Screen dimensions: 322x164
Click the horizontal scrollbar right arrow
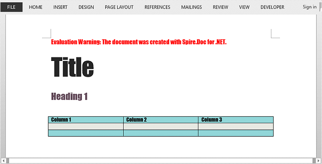click(318, 160)
